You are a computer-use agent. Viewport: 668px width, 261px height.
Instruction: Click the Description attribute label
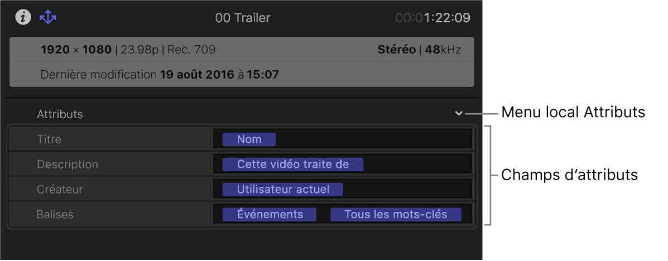tap(68, 165)
